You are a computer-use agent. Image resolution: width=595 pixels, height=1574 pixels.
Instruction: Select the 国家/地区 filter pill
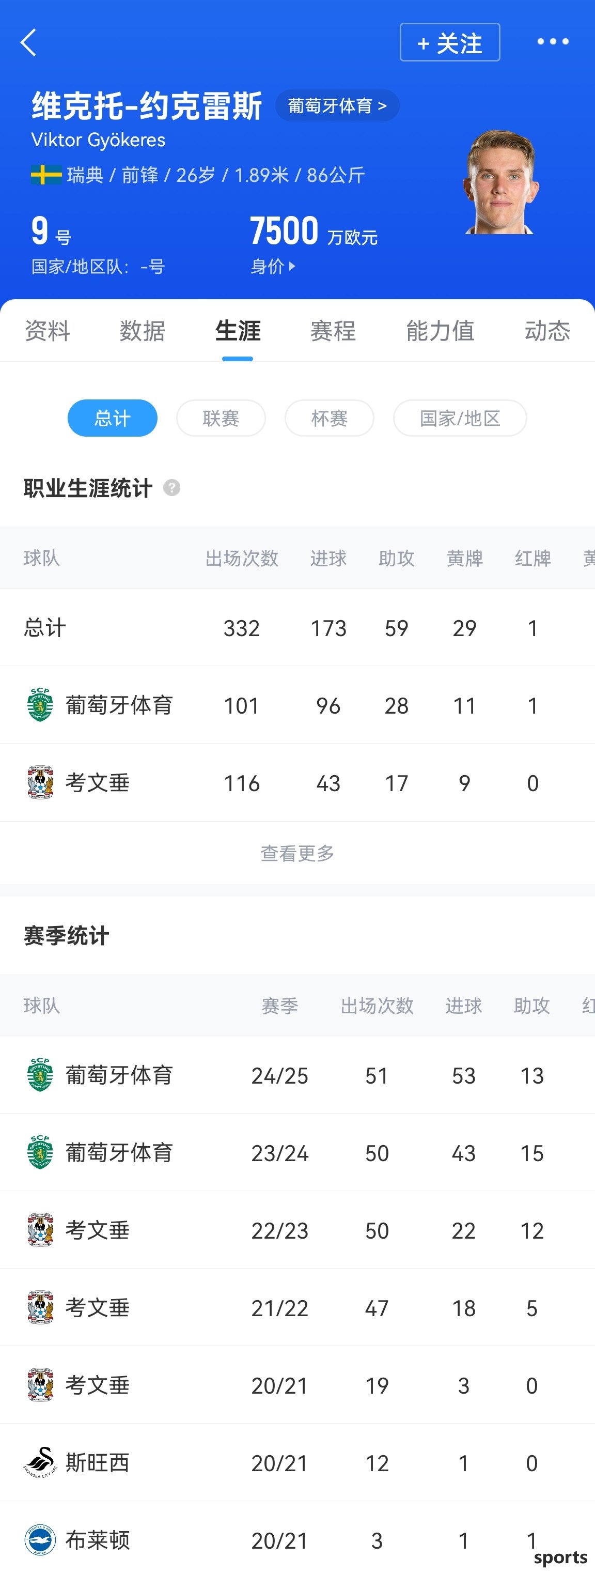click(460, 418)
